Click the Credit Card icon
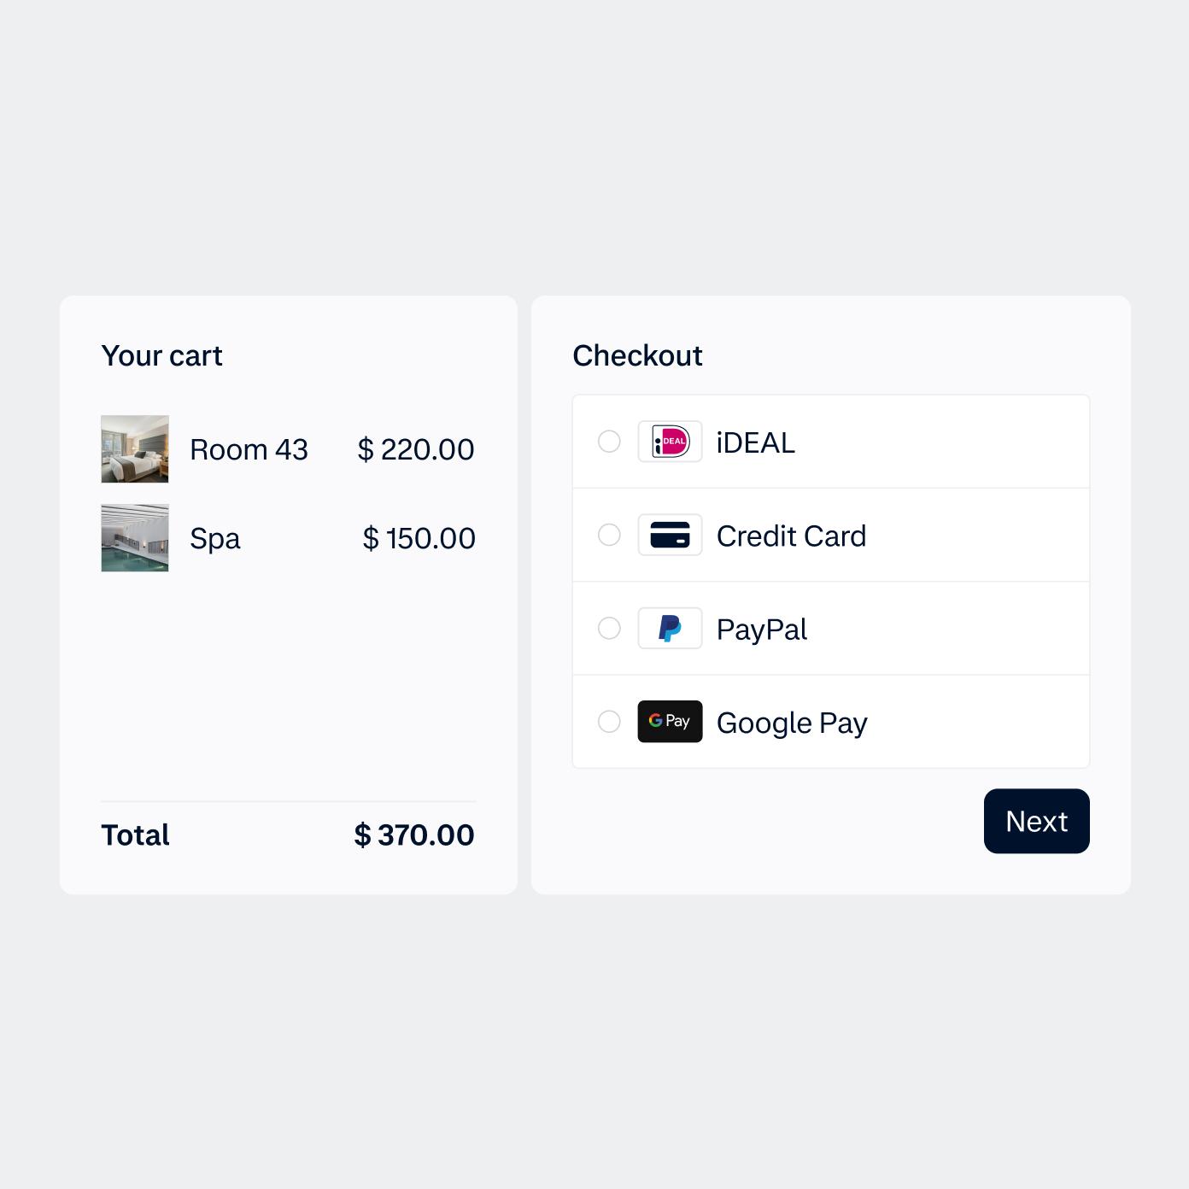 670,535
